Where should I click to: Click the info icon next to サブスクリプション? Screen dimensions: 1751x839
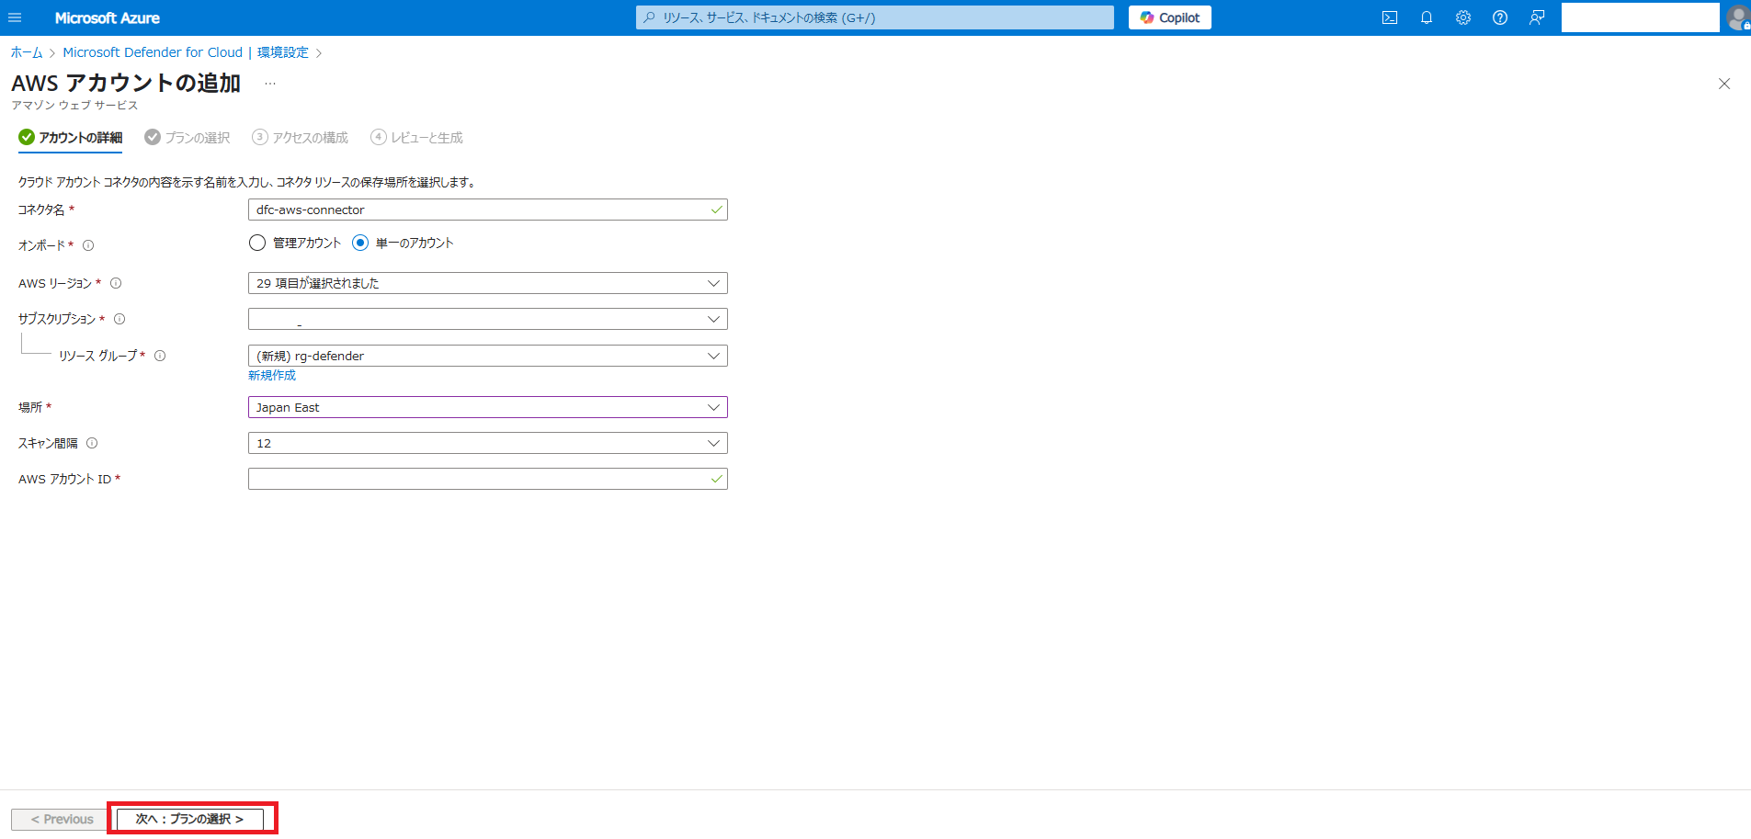119,319
